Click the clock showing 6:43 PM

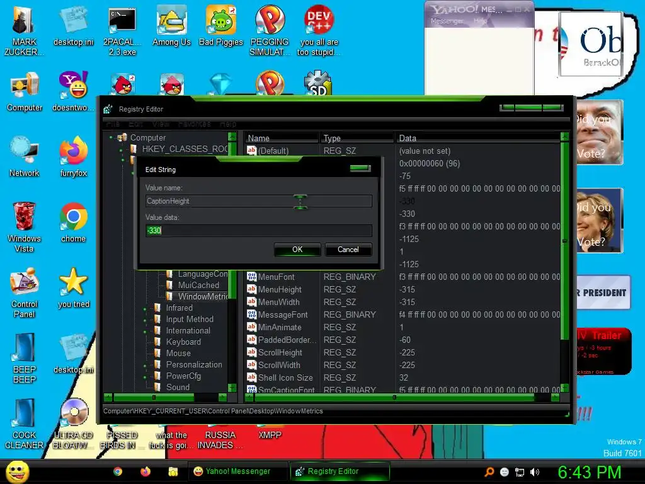589,472
